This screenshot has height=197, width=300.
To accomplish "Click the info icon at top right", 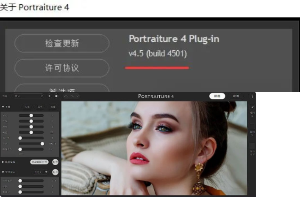I will click(253, 96).
